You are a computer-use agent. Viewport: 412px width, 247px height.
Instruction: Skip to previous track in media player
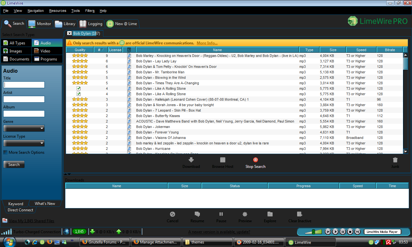(328, 232)
